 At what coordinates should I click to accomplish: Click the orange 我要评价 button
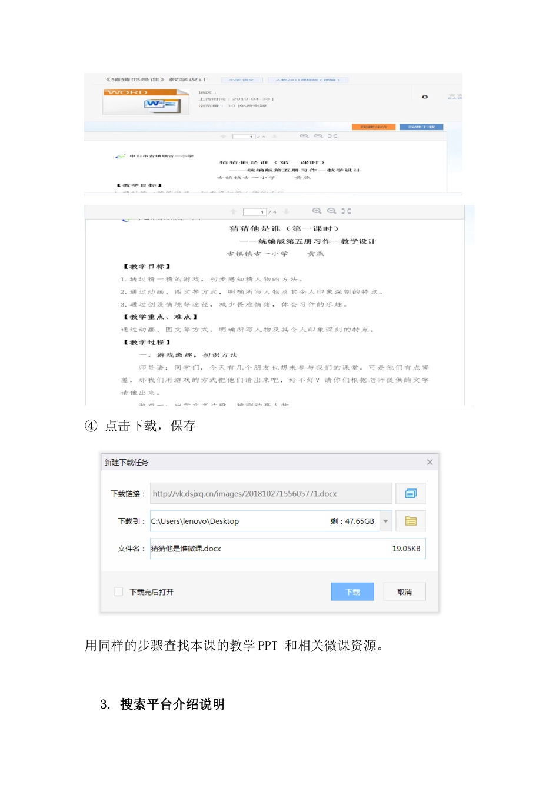coord(374,127)
